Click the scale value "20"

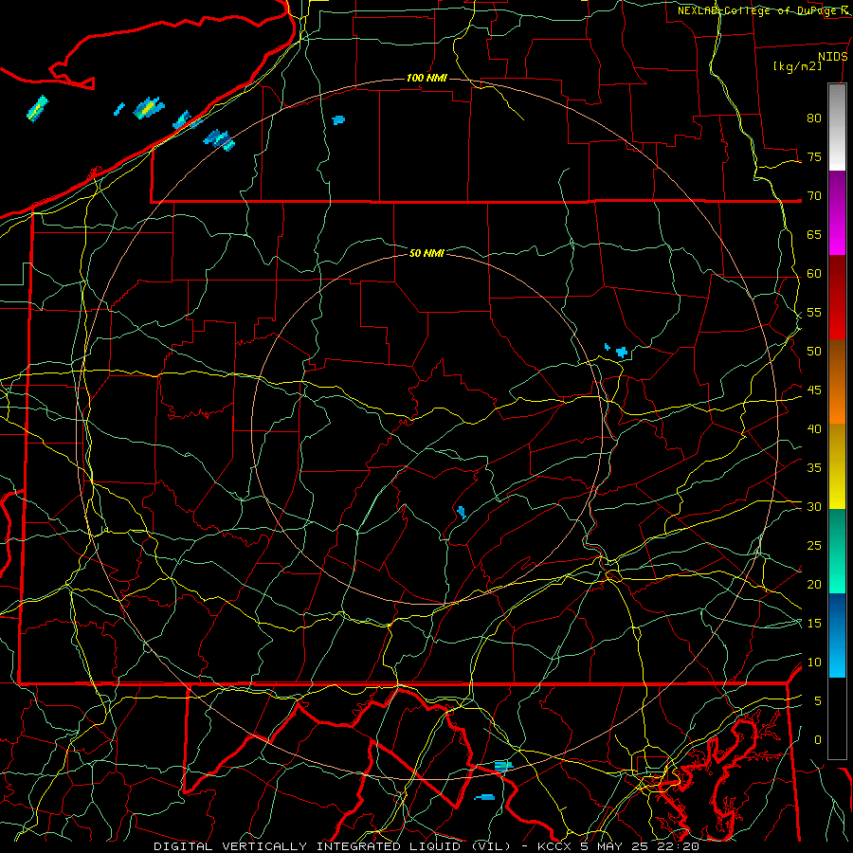(x=814, y=584)
